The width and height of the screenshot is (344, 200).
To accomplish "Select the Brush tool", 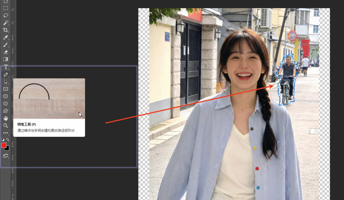I will pos(6,45).
